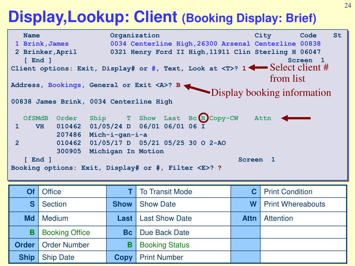The width and height of the screenshot is (355, 266).
Task: Click the slide number 24
Action: [347, 6]
